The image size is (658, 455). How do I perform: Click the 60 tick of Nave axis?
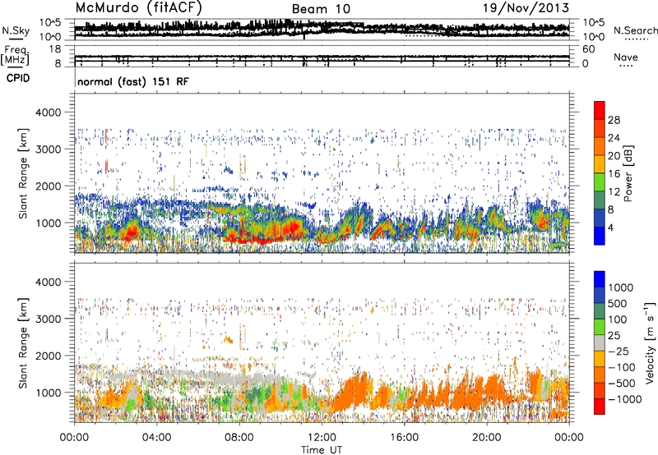tap(589, 49)
